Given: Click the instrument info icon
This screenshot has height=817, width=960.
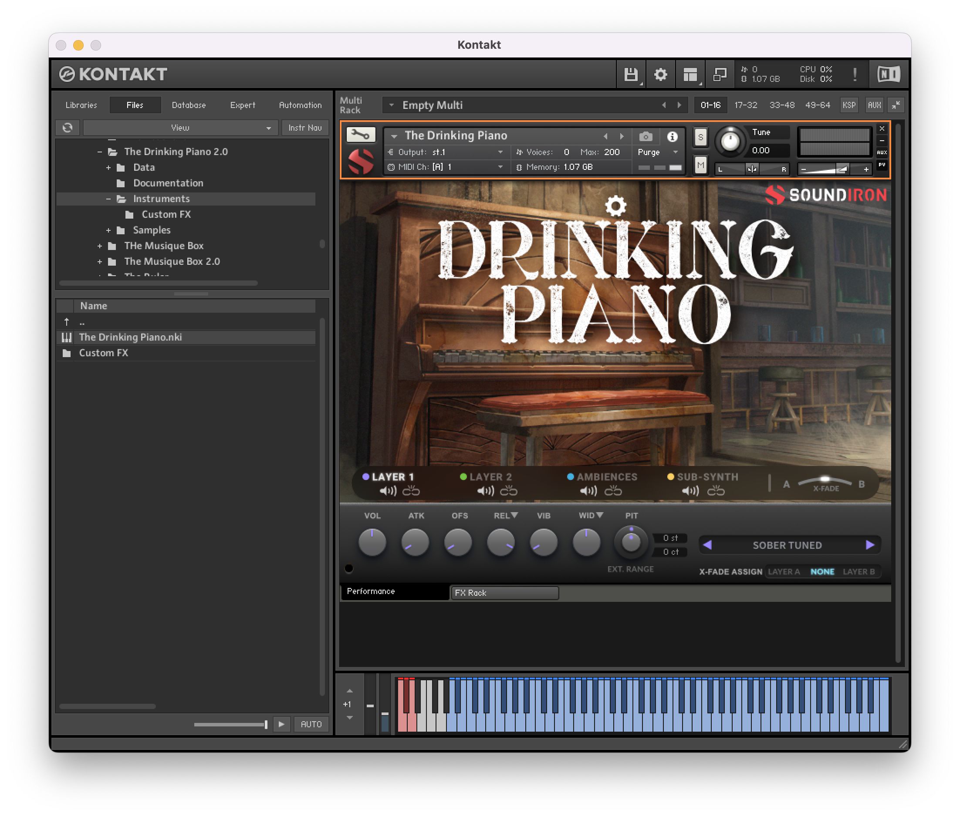Looking at the screenshot, I should 672,136.
